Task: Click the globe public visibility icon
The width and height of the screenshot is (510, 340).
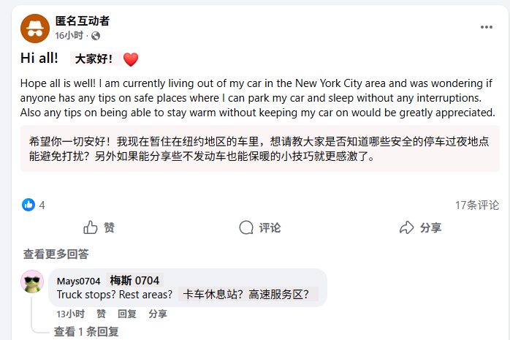Action: coord(96,35)
